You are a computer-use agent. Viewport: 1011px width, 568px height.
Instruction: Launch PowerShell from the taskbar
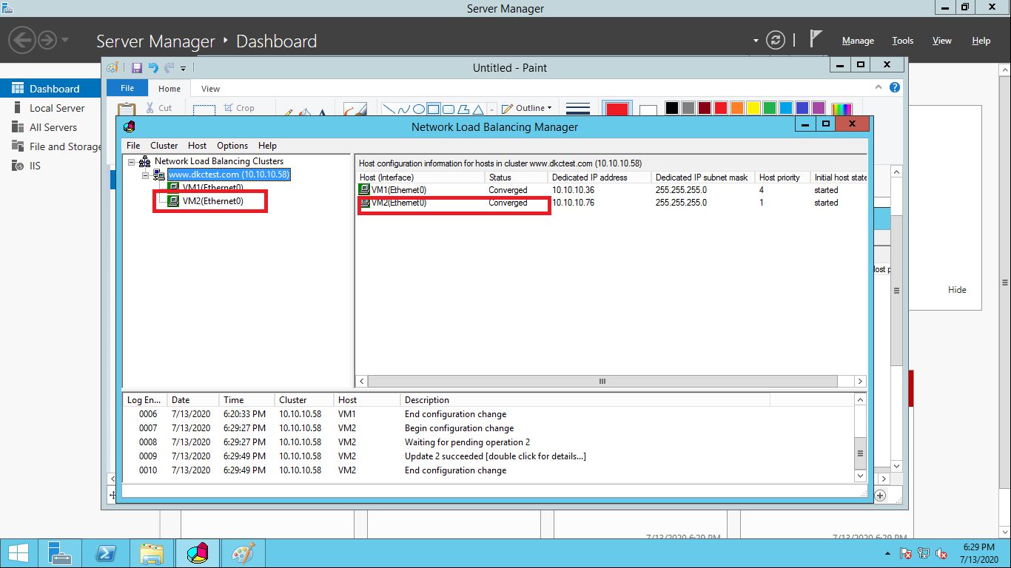(107, 553)
